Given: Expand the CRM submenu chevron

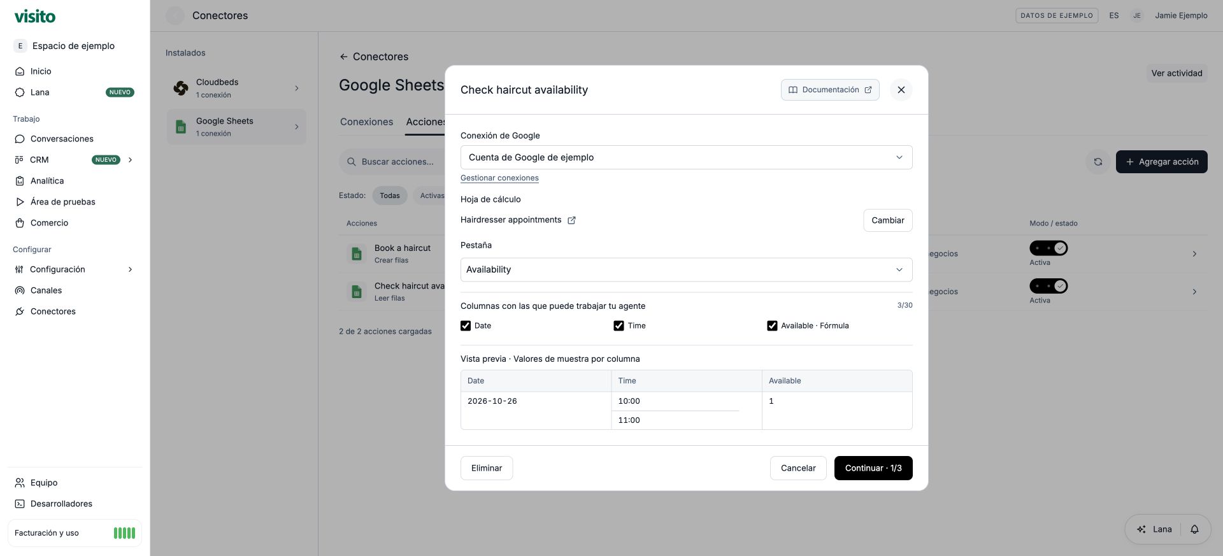Looking at the screenshot, I should (130, 160).
